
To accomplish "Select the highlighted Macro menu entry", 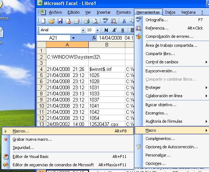I will [172, 130].
